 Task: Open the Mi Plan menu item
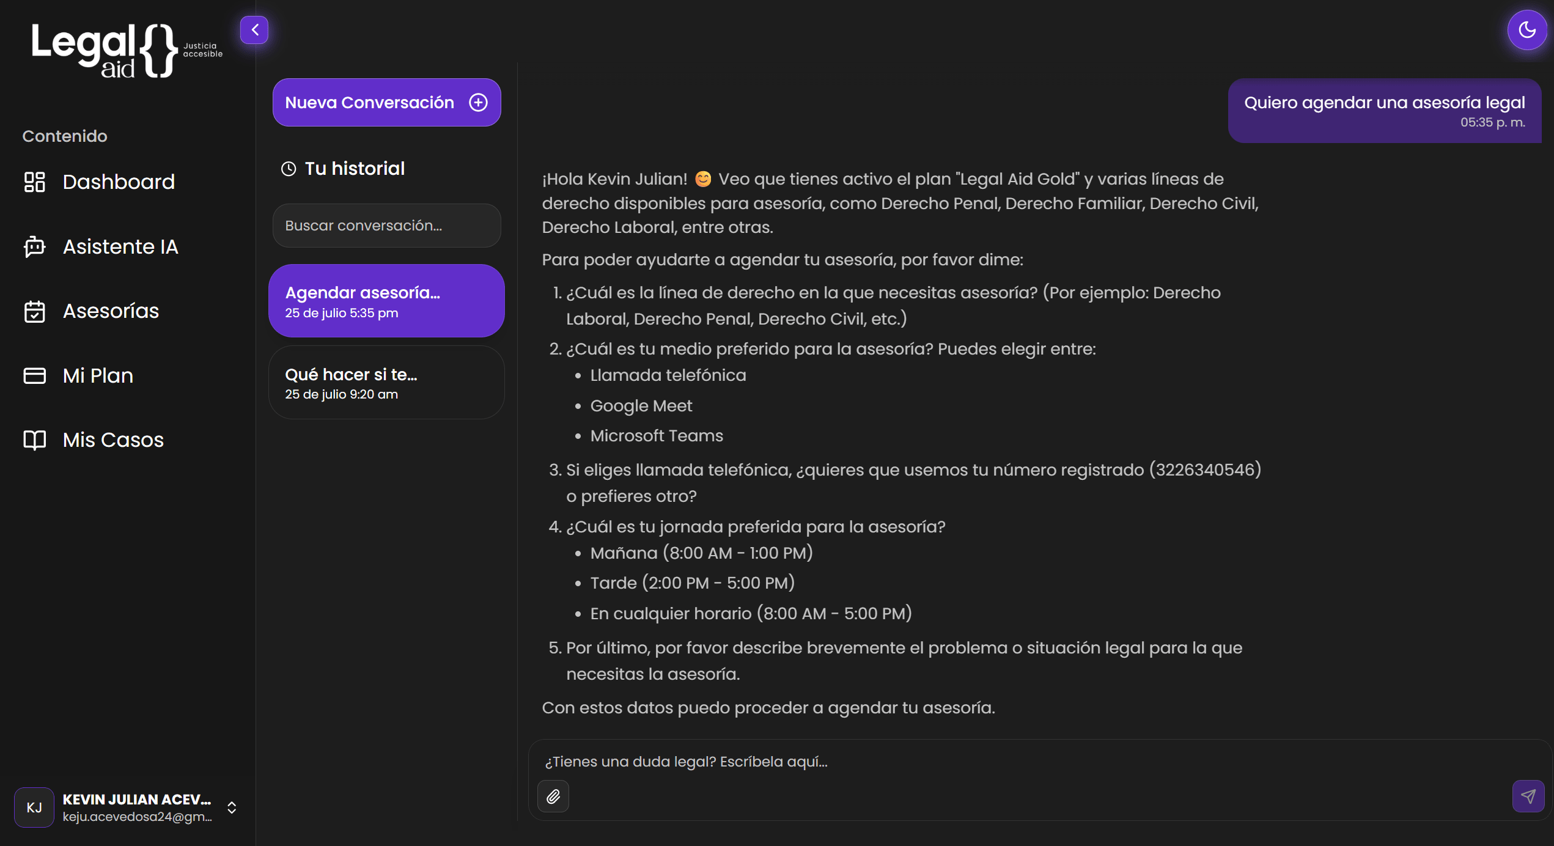[98, 375]
